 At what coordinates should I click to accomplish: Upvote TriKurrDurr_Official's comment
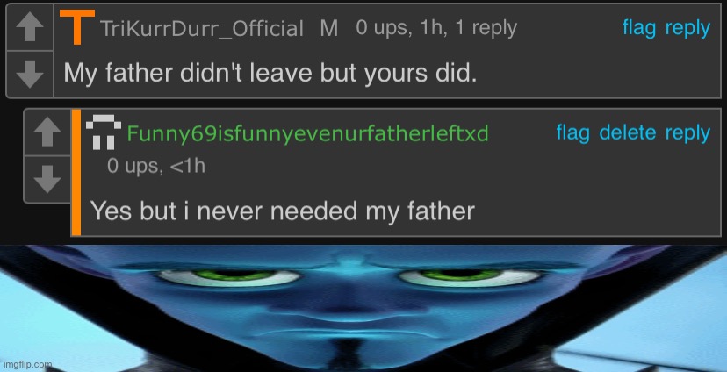tap(30, 28)
